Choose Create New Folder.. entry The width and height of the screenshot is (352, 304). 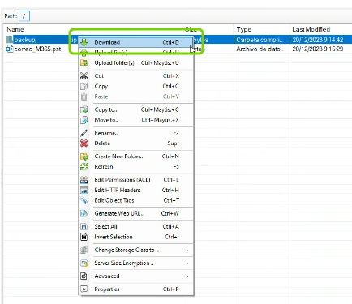[x=136, y=156]
